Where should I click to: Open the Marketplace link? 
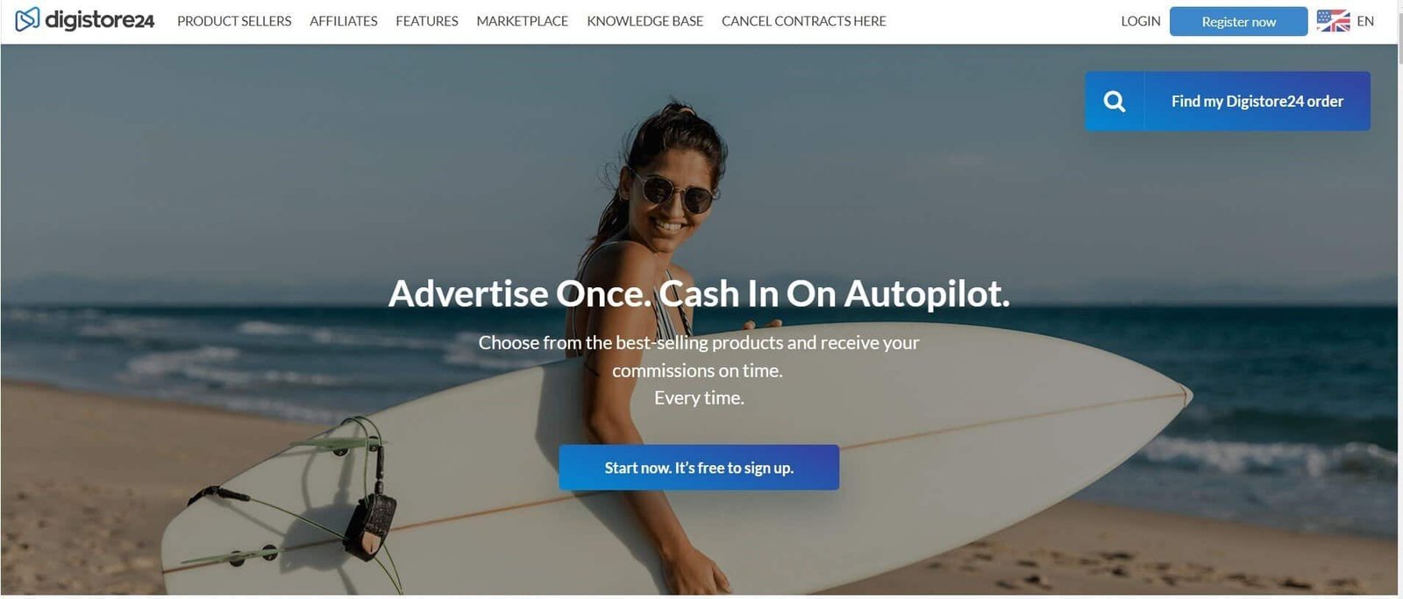[x=523, y=21]
